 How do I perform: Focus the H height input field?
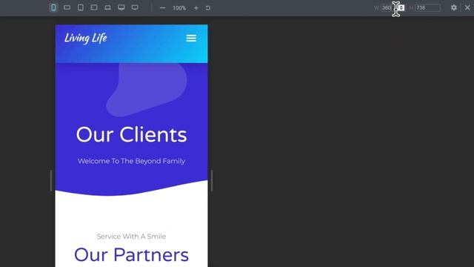[x=427, y=8]
